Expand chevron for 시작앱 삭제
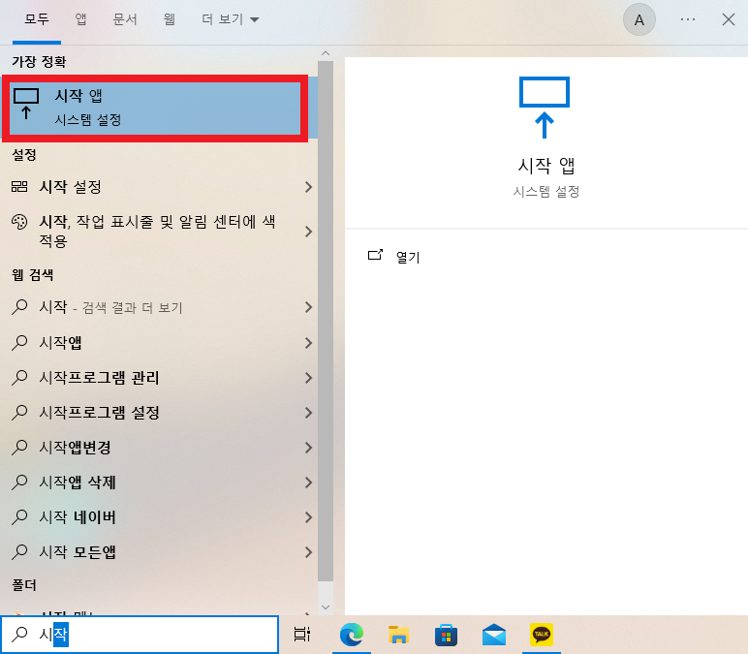748x654 pixels. click(x=308, y=483)
